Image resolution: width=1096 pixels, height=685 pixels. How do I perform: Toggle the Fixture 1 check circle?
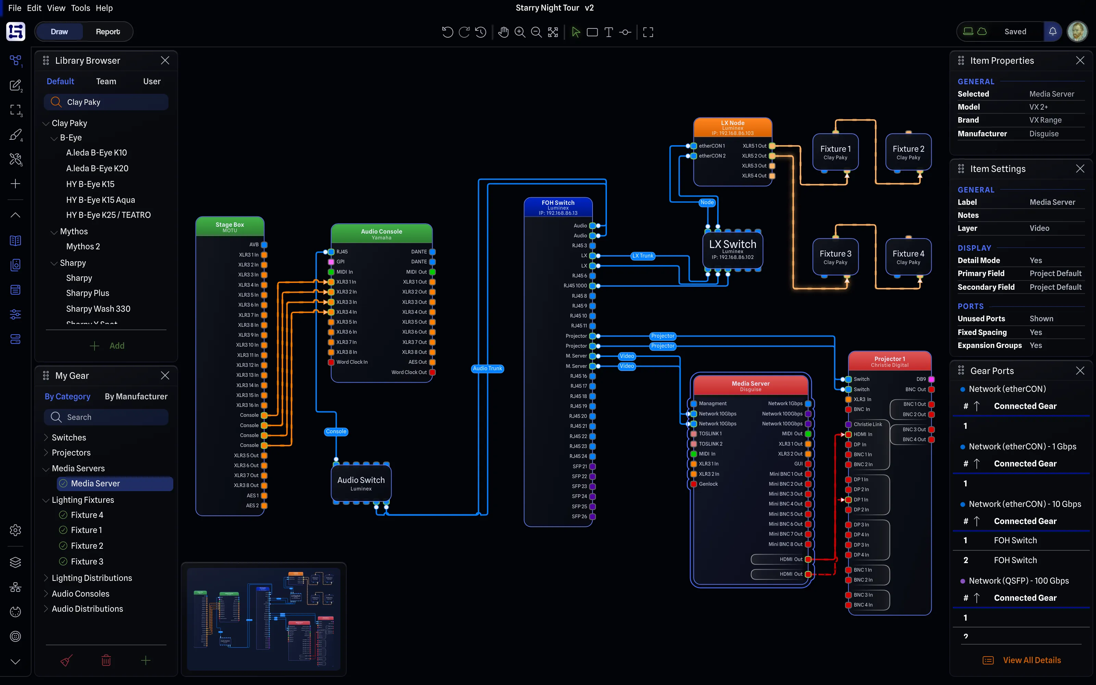(x=63, y=530)
